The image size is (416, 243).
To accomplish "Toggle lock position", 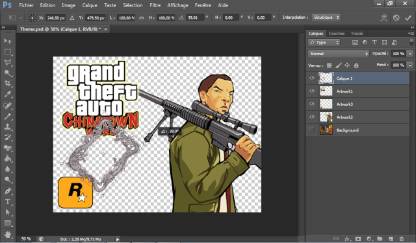I will click(x=347, y=65).
